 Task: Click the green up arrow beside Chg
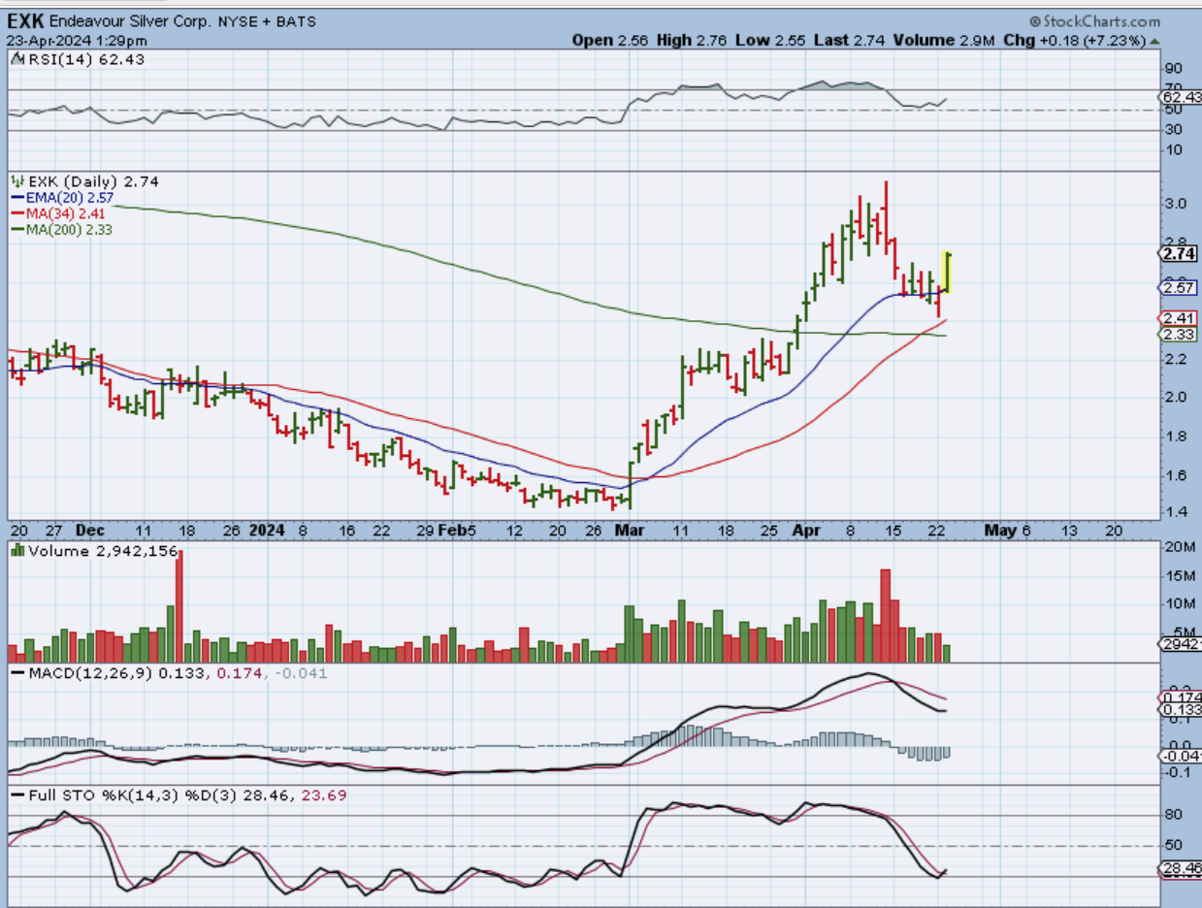click(1154, 41)
